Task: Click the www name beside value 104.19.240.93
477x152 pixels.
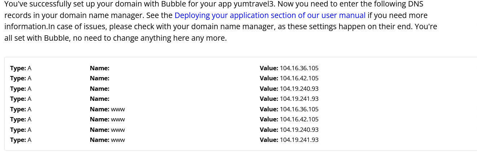Action: 118,130
